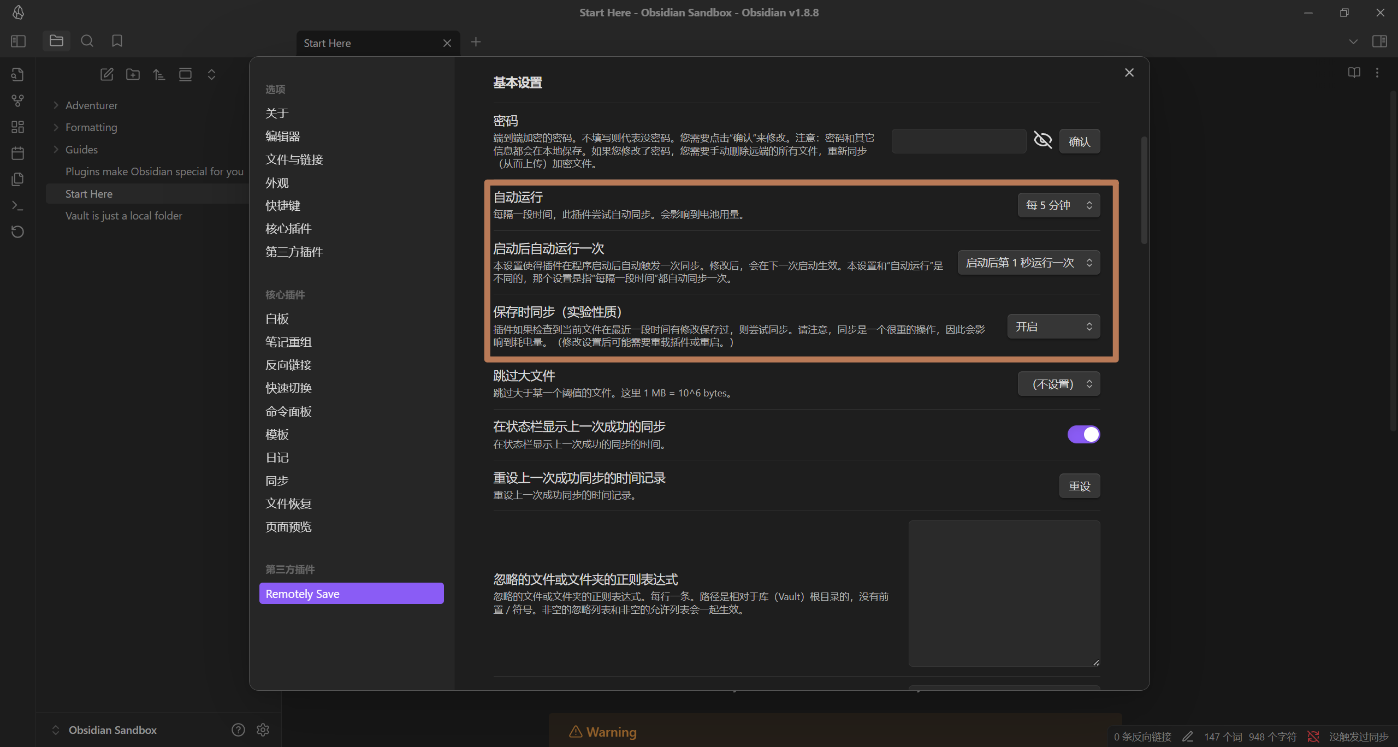This screenshot has width=1398, height=747.
Task: Click the settings panel scrollbar
Action: tap(1144, 189)
